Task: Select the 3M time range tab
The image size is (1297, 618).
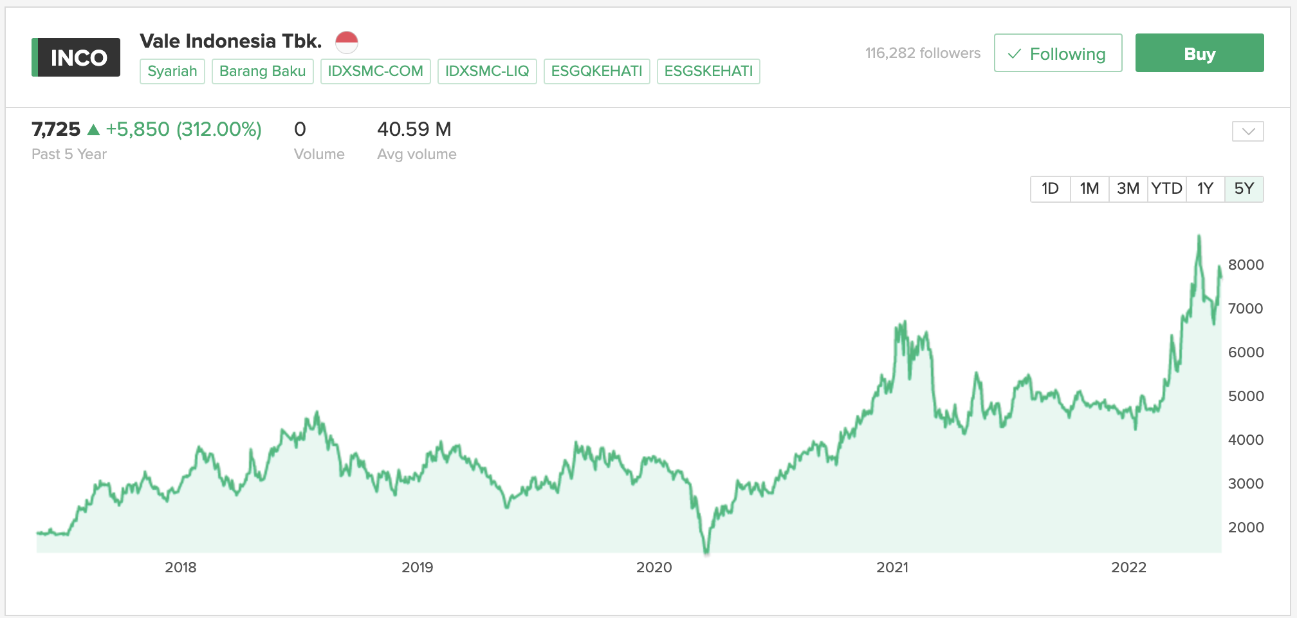Action: 1128,189
